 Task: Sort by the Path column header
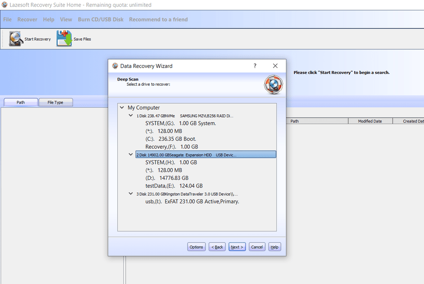point(317,121)
